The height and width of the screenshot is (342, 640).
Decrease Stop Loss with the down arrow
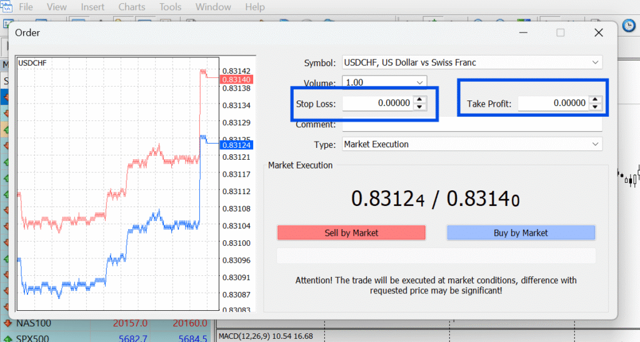[x=421, y=107]
